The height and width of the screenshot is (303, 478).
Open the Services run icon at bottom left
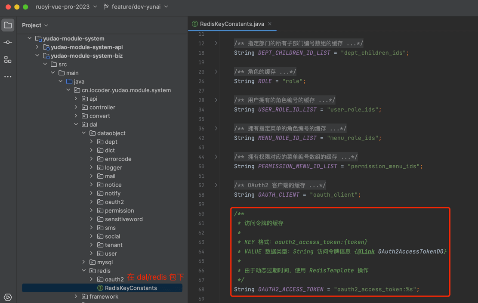coord(8,297)
